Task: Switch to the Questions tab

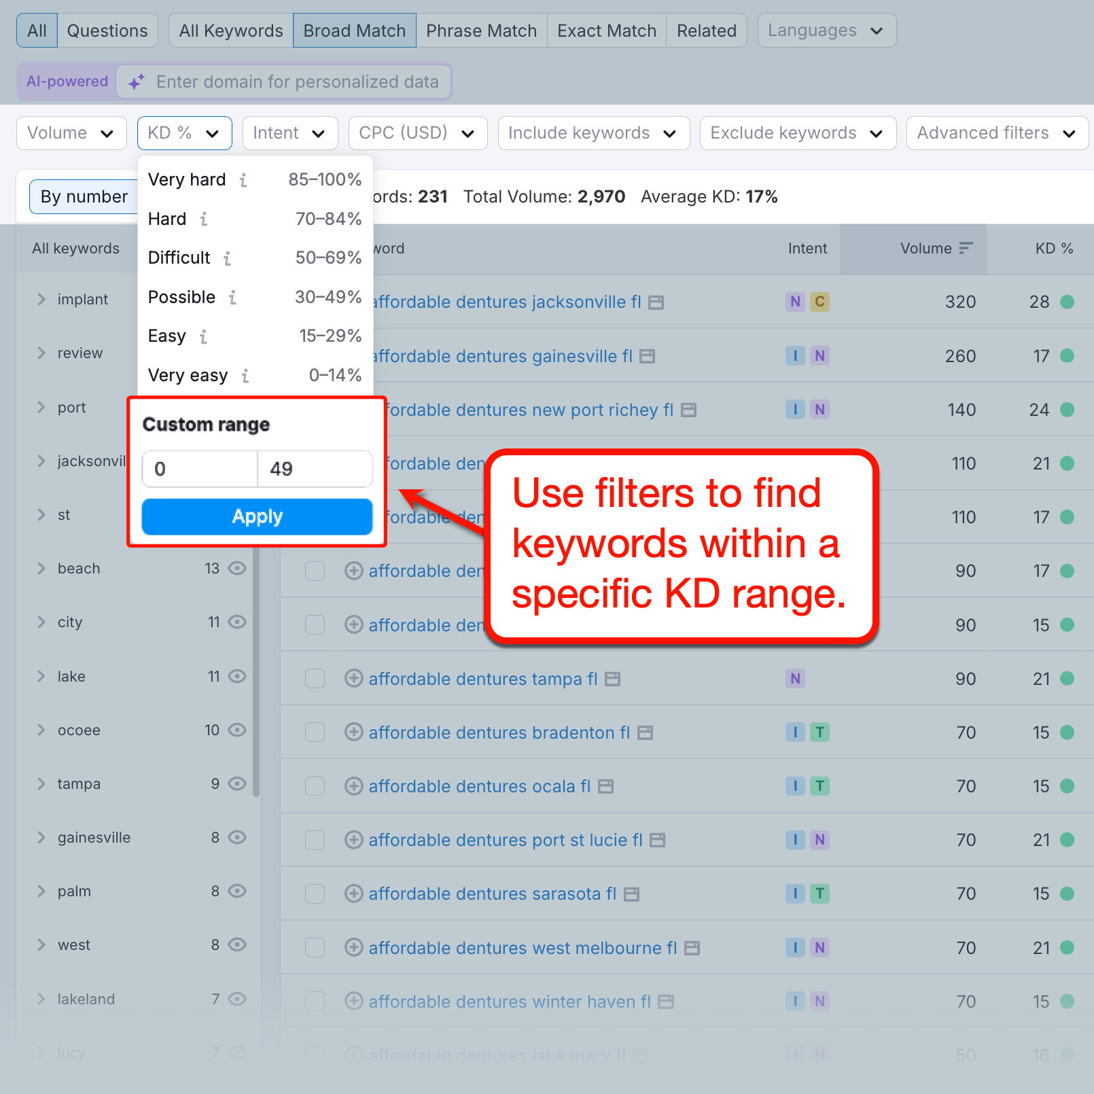Action: click(x=107, y=30)
